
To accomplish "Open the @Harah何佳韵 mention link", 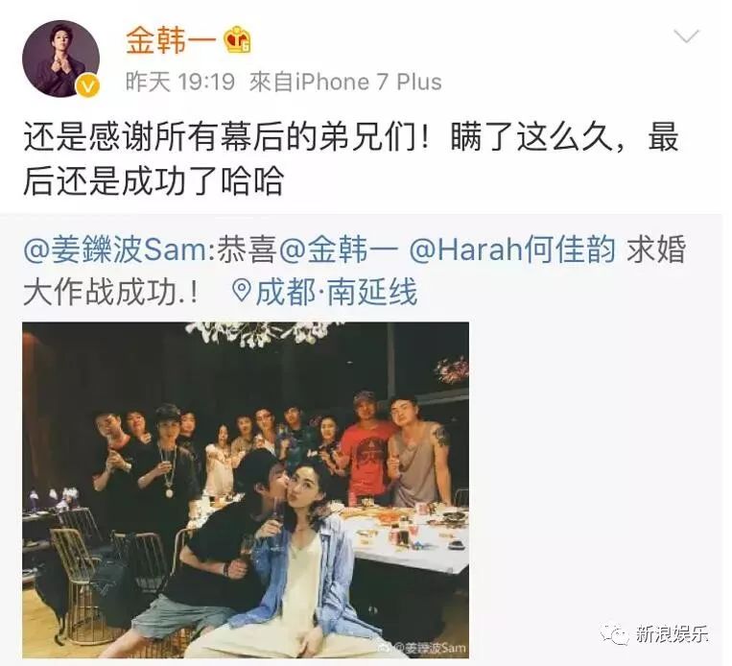I will pyautogui.click(x=512, y=250).
